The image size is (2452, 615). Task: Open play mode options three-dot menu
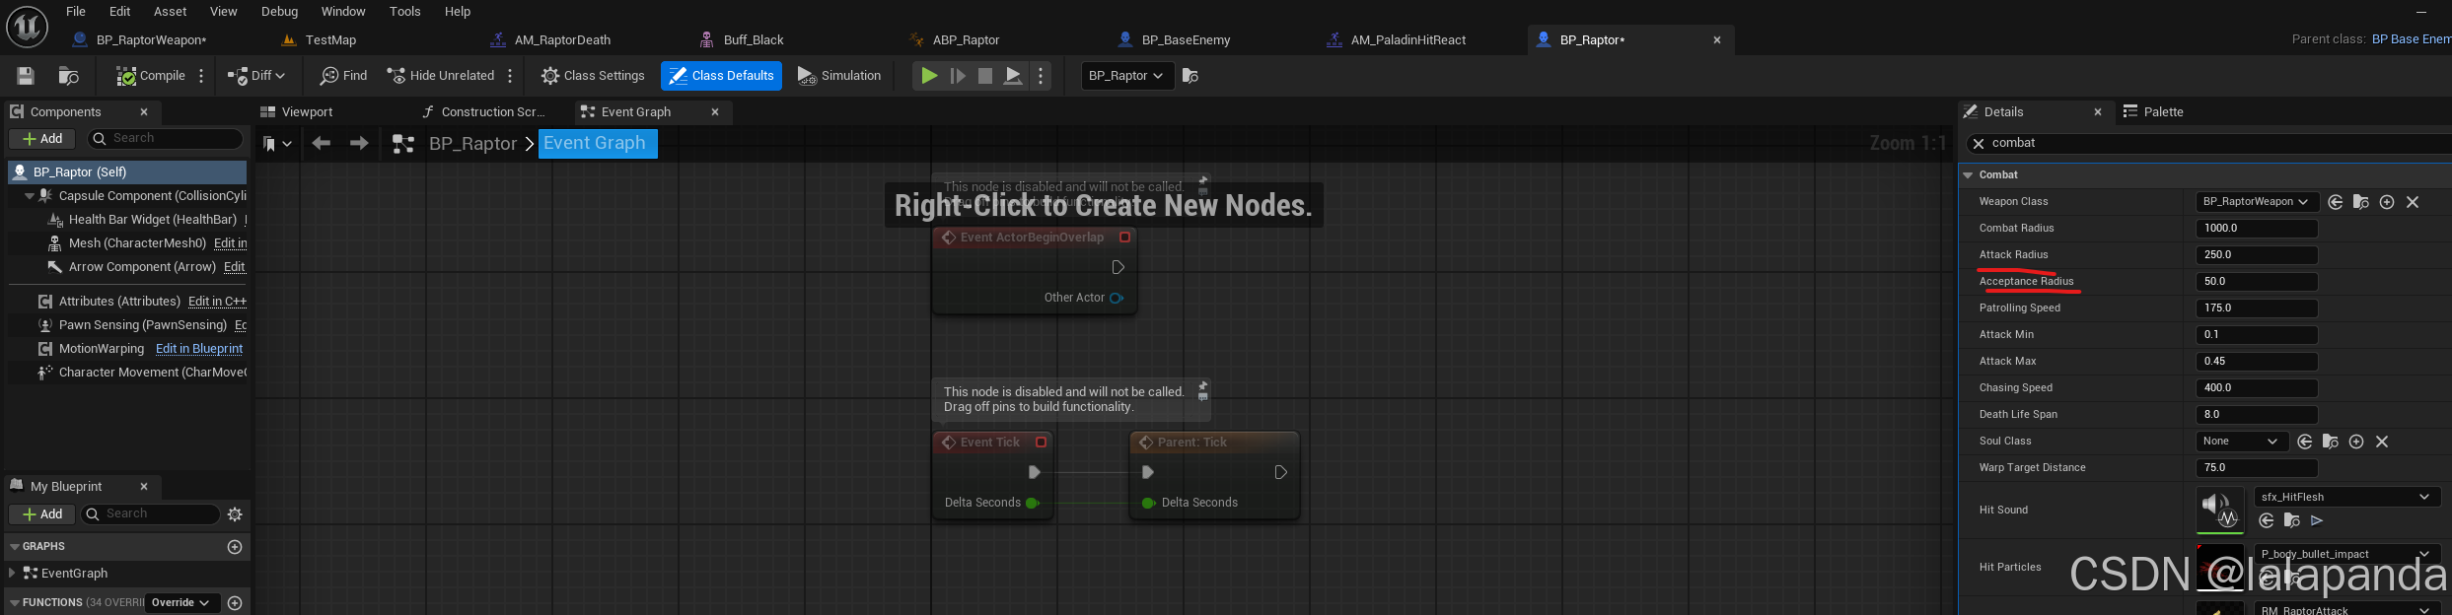point(1041,76)
